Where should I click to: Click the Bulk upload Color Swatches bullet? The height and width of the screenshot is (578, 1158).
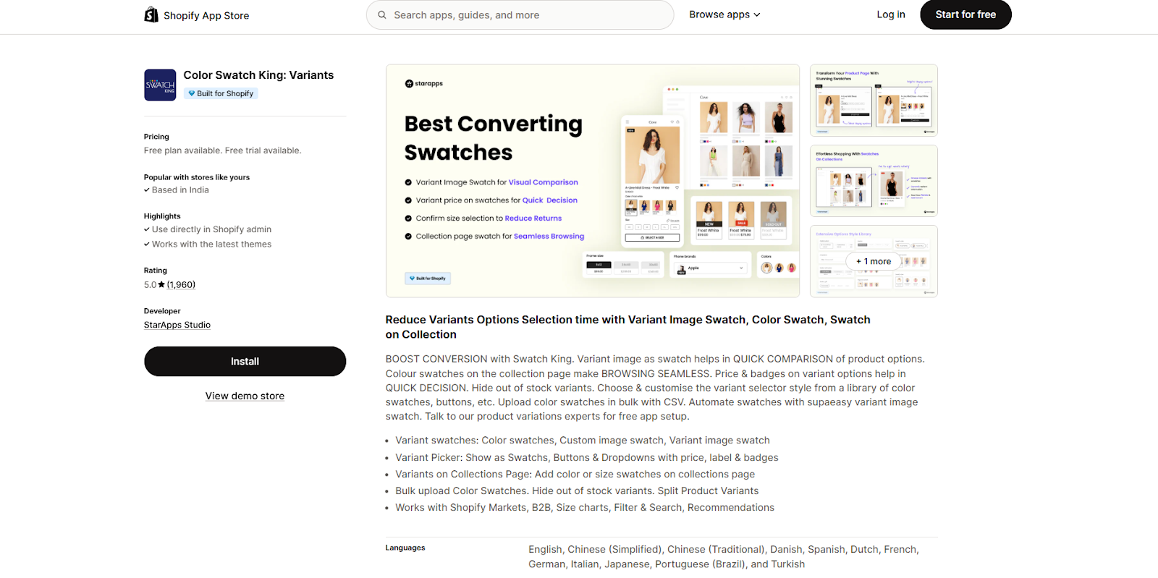tap(577, 491)
